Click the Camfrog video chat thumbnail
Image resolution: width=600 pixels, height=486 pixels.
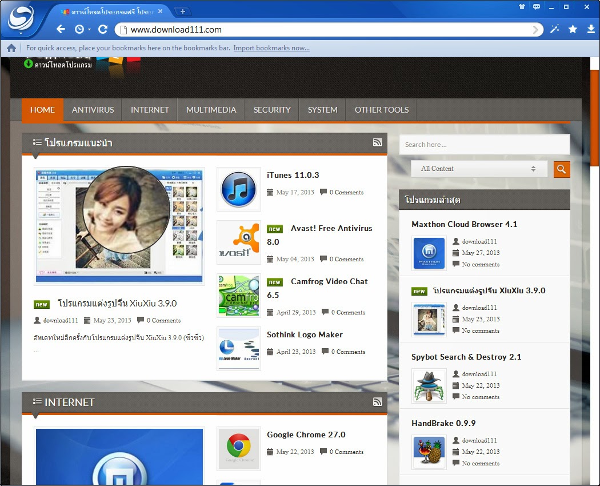pos(239,296)
